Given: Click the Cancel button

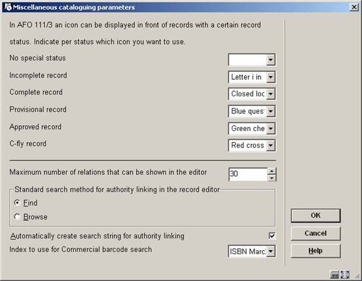Looking at the screenshot, I should click(x=316, y=233).
